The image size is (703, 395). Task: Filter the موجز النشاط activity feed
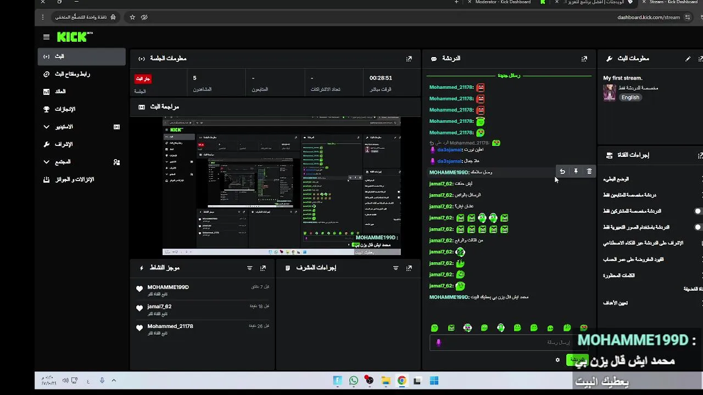point(249,268)
